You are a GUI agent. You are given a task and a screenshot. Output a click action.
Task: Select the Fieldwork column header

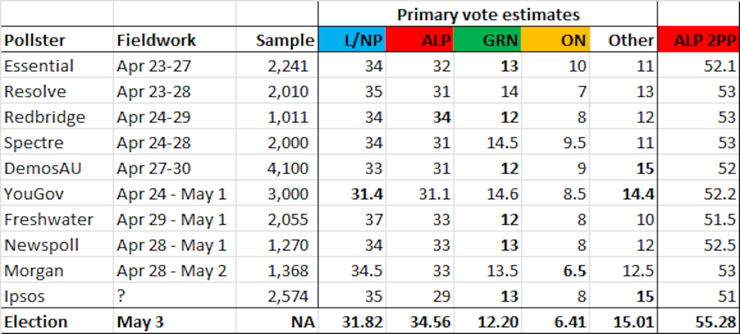click(x=156, y=40)
